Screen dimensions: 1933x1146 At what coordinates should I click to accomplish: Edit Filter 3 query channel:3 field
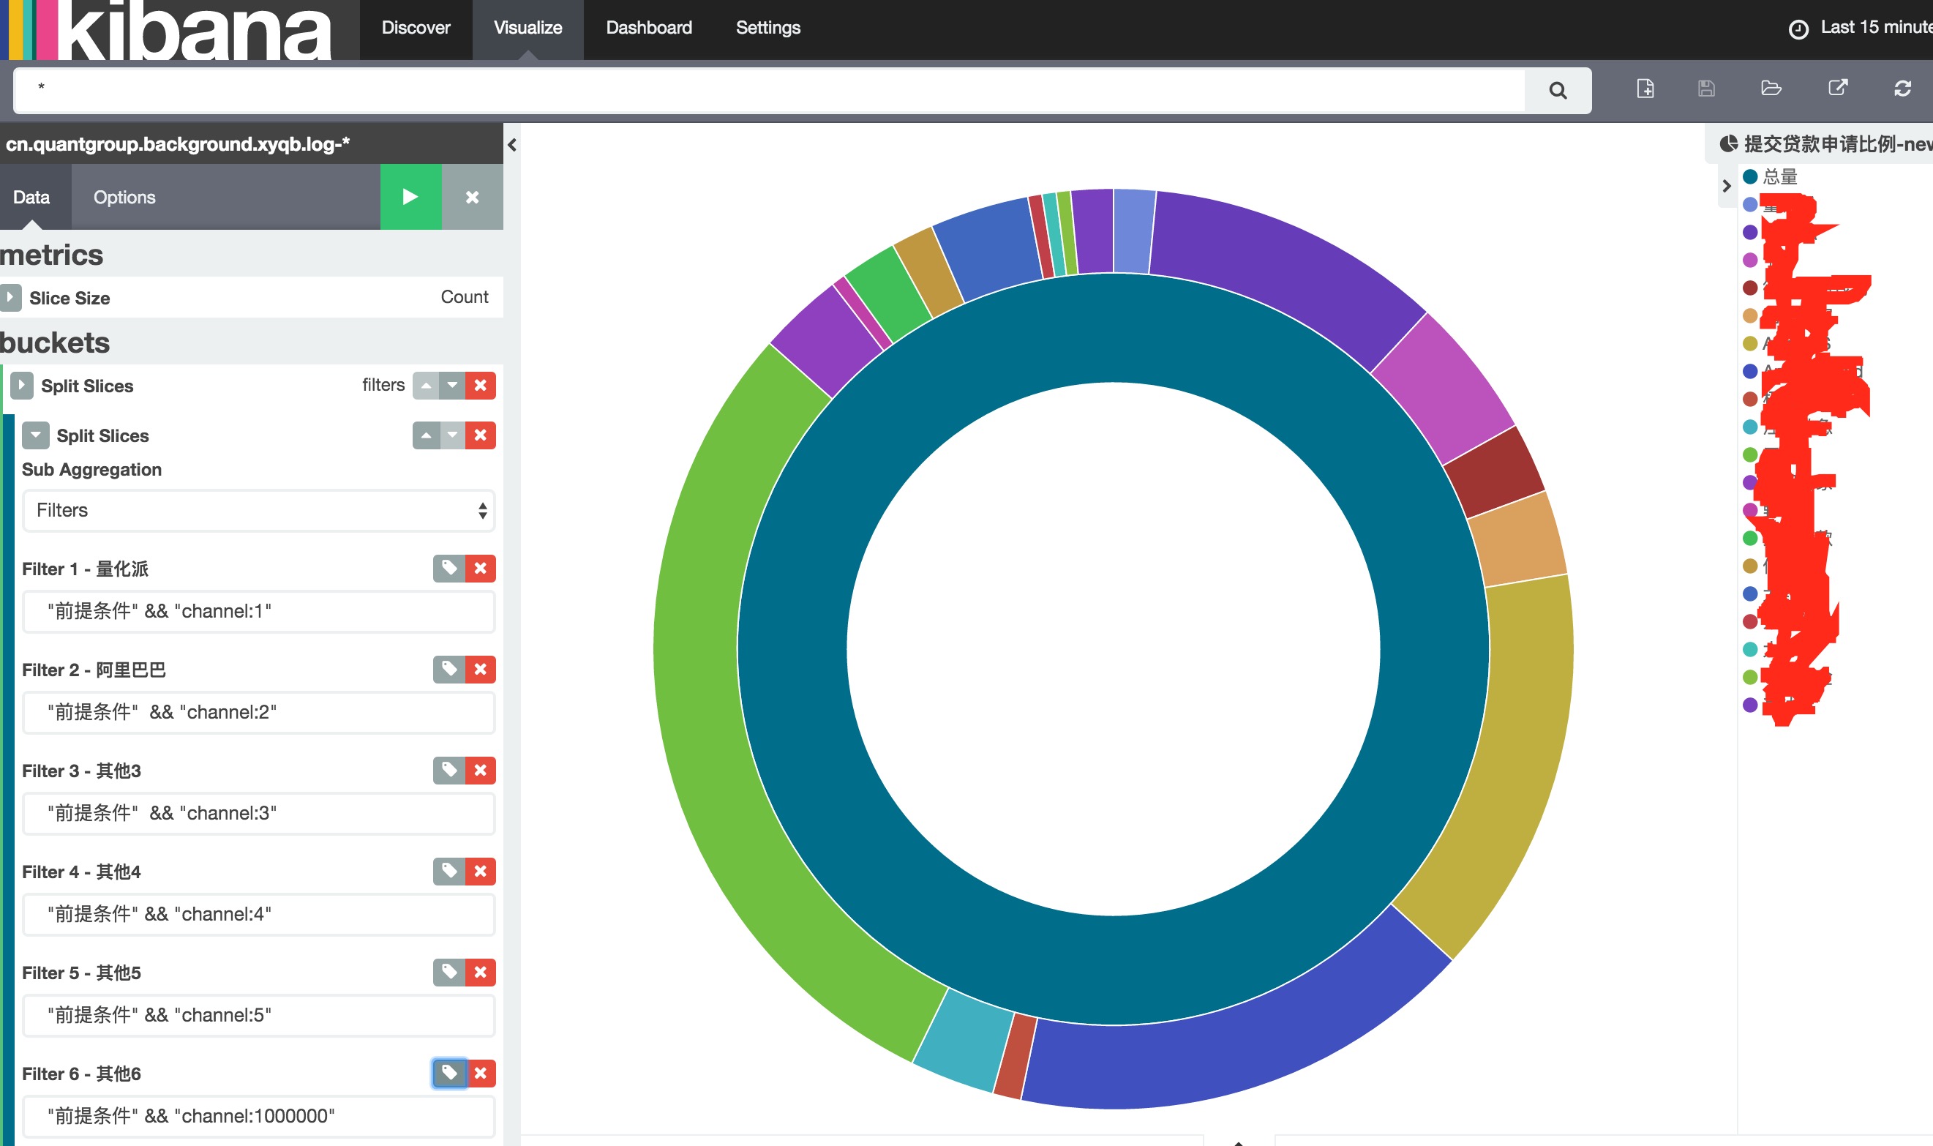coord(258,813)
